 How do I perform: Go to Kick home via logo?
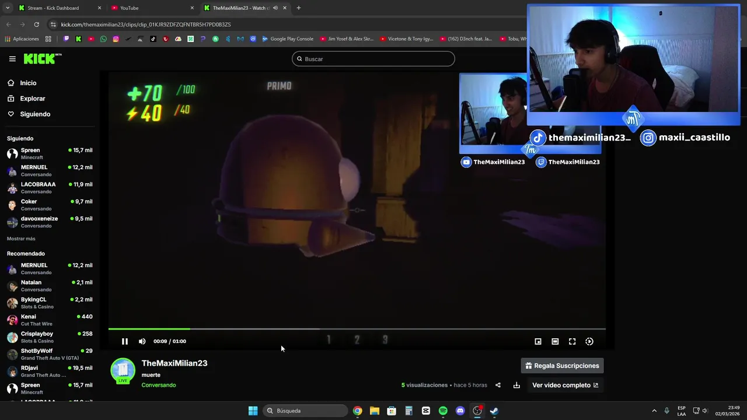point(42,58)
